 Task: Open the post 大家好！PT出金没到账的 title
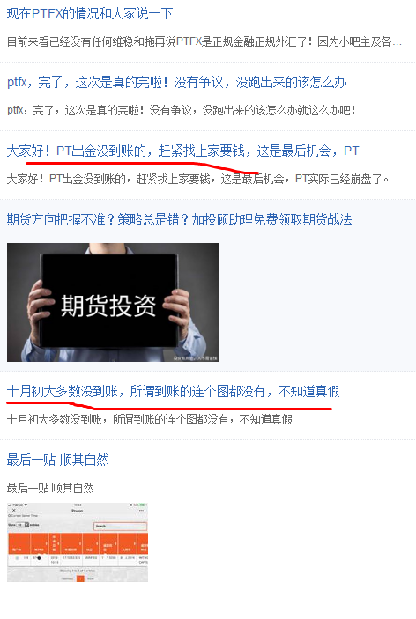[x=183, y=151]
